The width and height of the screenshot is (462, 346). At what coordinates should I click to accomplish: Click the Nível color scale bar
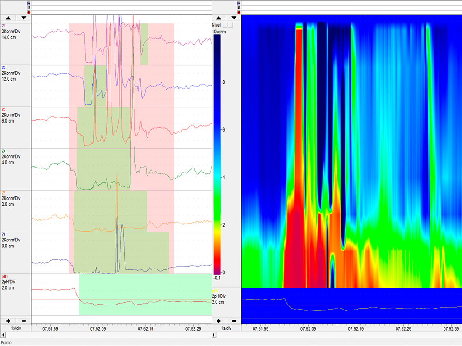217,153
